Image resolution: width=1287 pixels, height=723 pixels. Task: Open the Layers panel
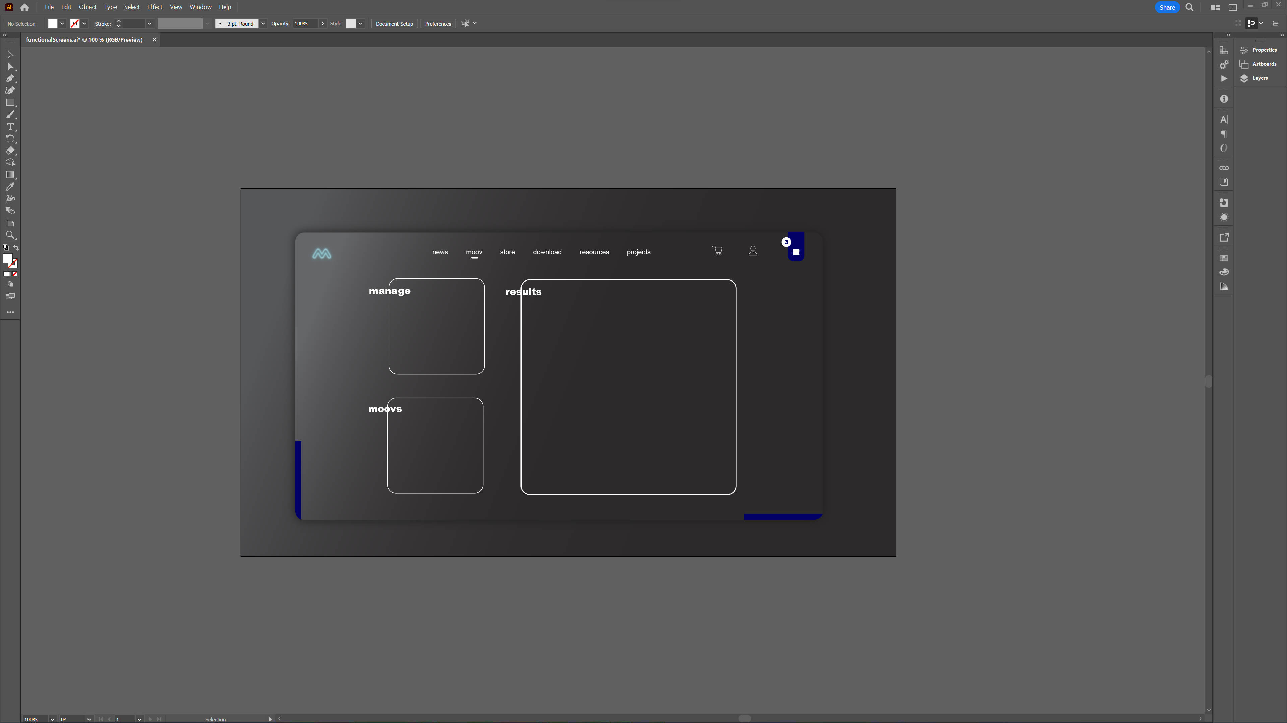(x=1253, y=78)
